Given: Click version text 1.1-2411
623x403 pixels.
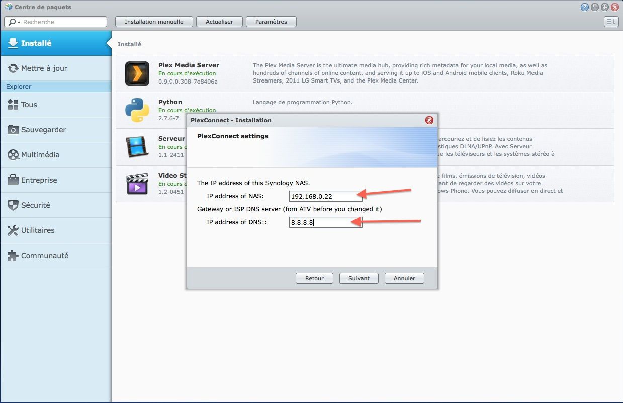Looking at the screenshot, I should point(171,154).
